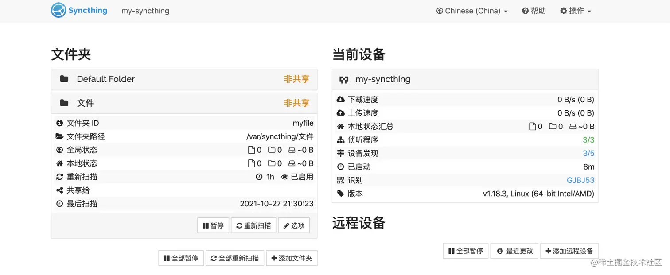This screenshot has width=670, height=275.
Task: Click the 最近更改 button
Action: tap(514, 251)
